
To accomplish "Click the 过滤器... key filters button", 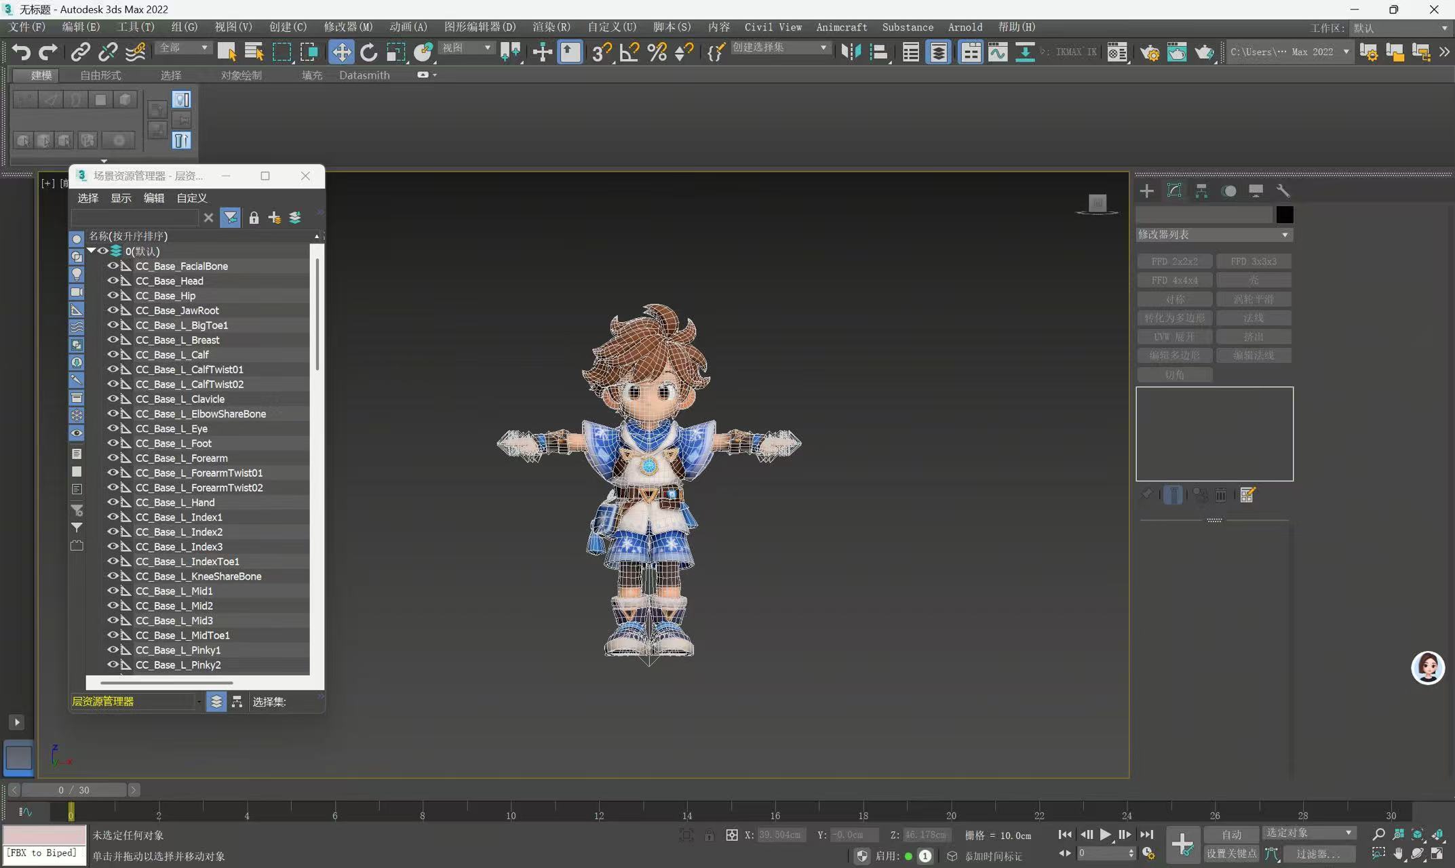I will tap(1318, 854).
